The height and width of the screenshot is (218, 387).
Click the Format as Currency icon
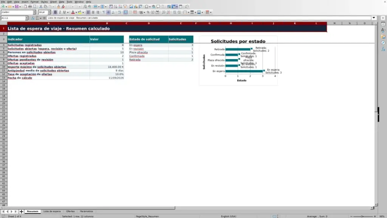click(141, 12)
